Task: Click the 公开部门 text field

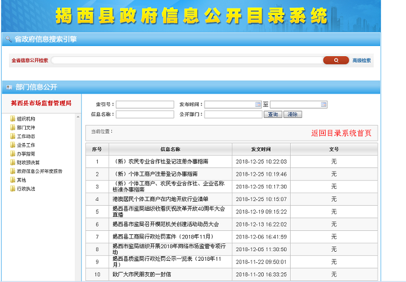Action: [x=233, y=115]
